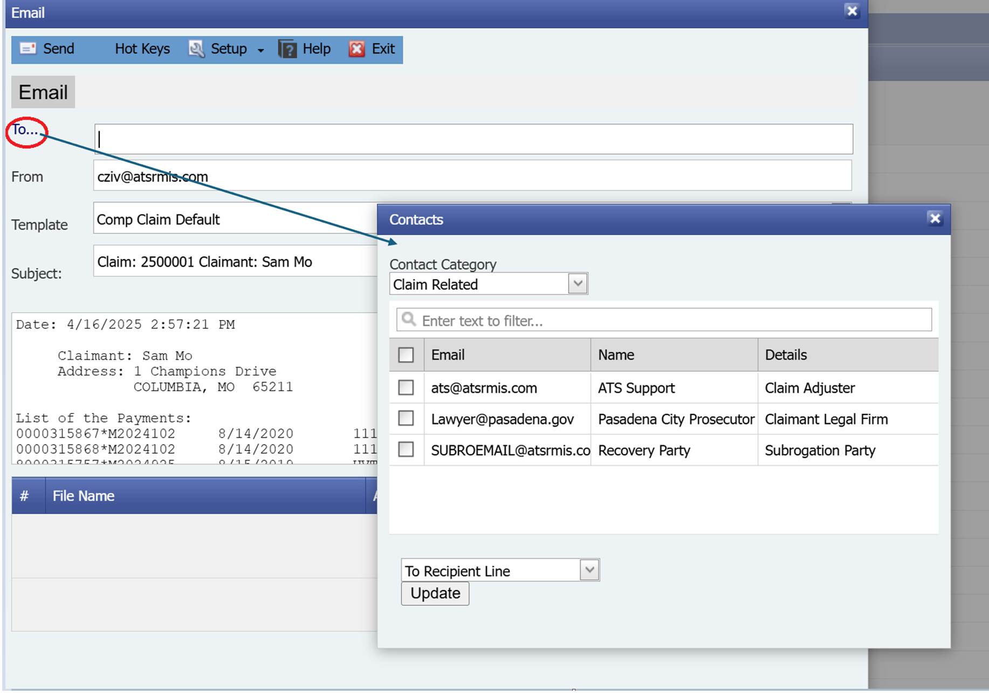The height and width of the screenshot is (693, 989).
Task: Expand the To Recipient Line dropdown
Action: 589,570
